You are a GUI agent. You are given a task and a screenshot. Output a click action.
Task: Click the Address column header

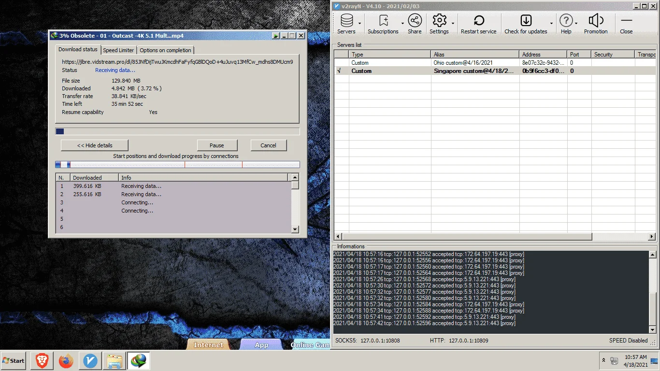pos(544,55)
